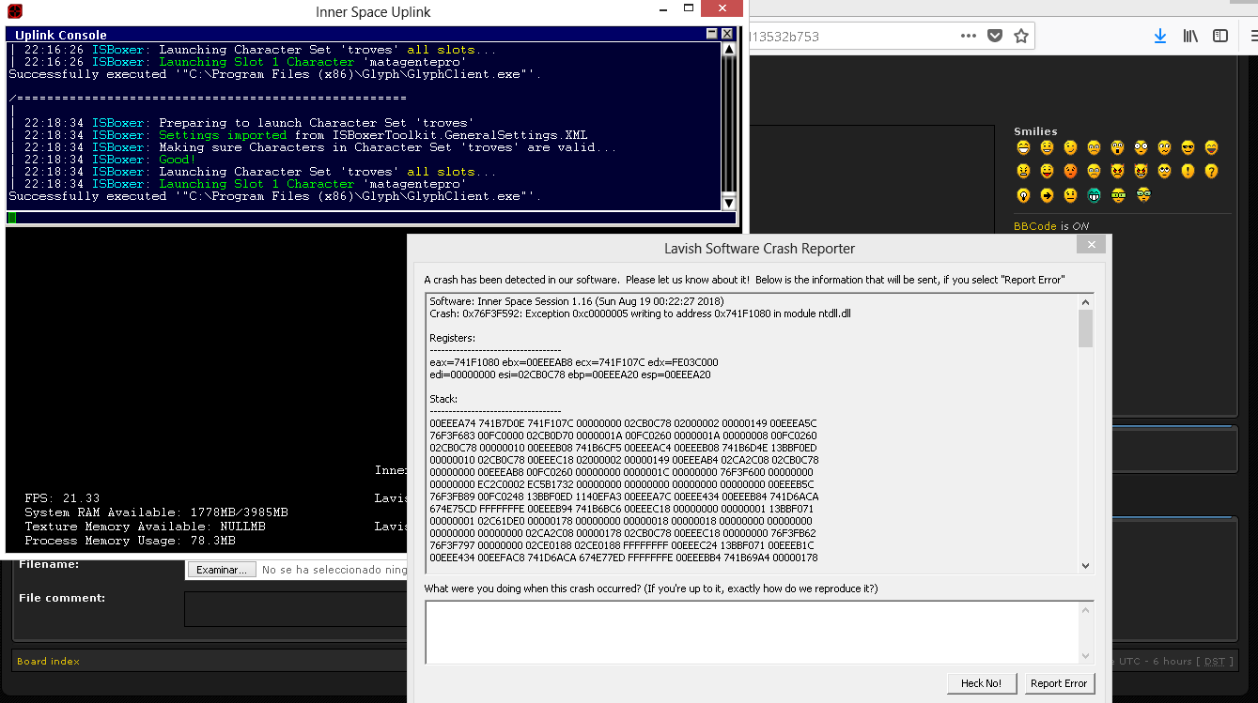Screen dimensions: 1258x703
Task: Insert the crying smiley
Action: click(1094, 171)
